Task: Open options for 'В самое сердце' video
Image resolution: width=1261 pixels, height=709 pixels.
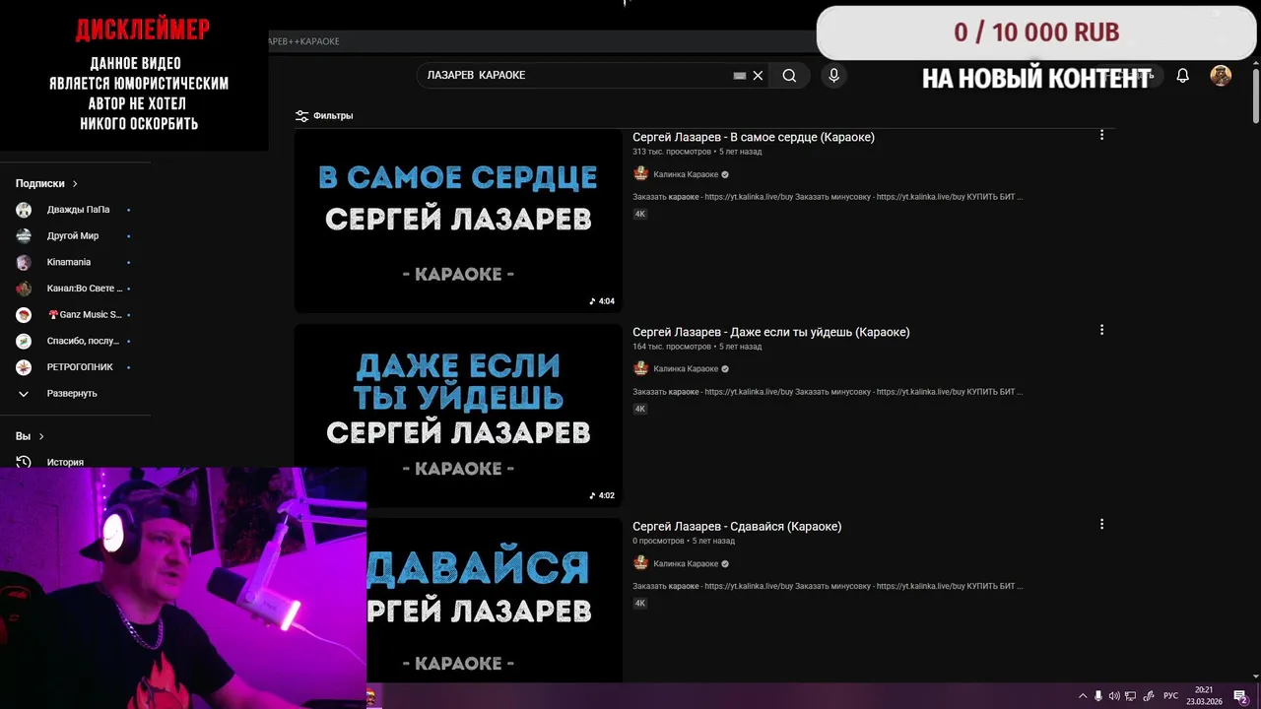Action: 1101,136
